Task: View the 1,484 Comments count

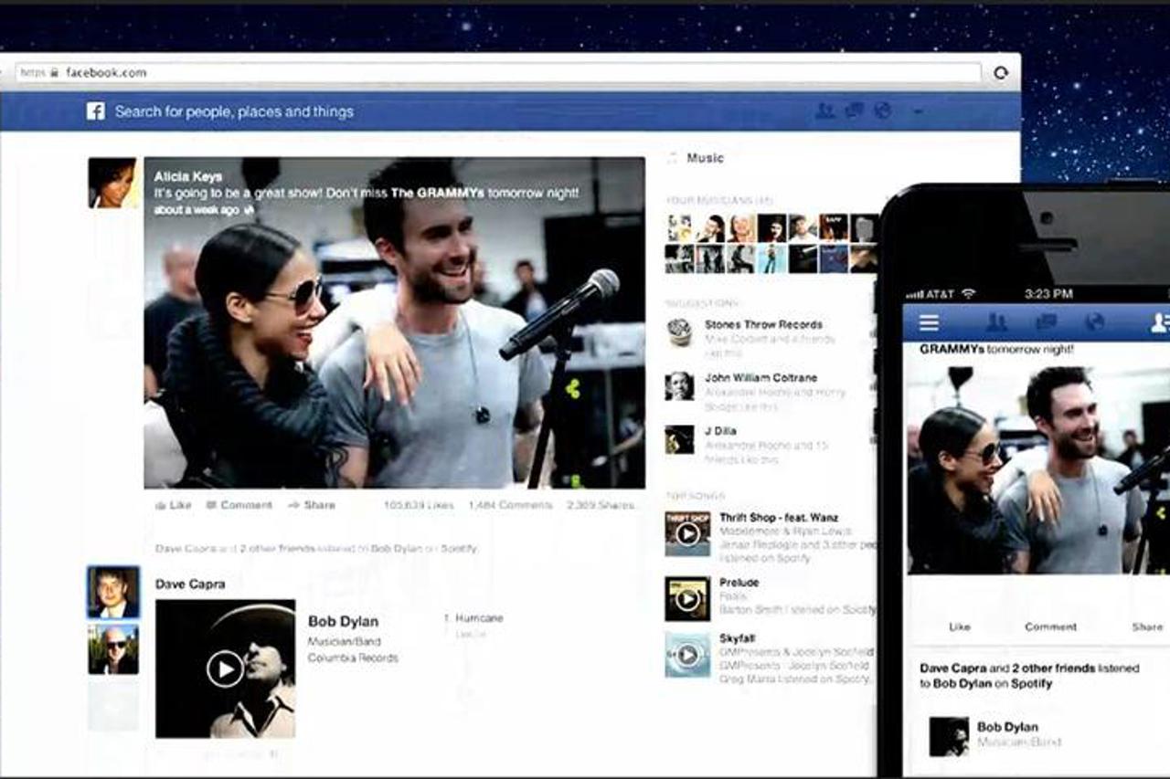Action: coord(510,505)
